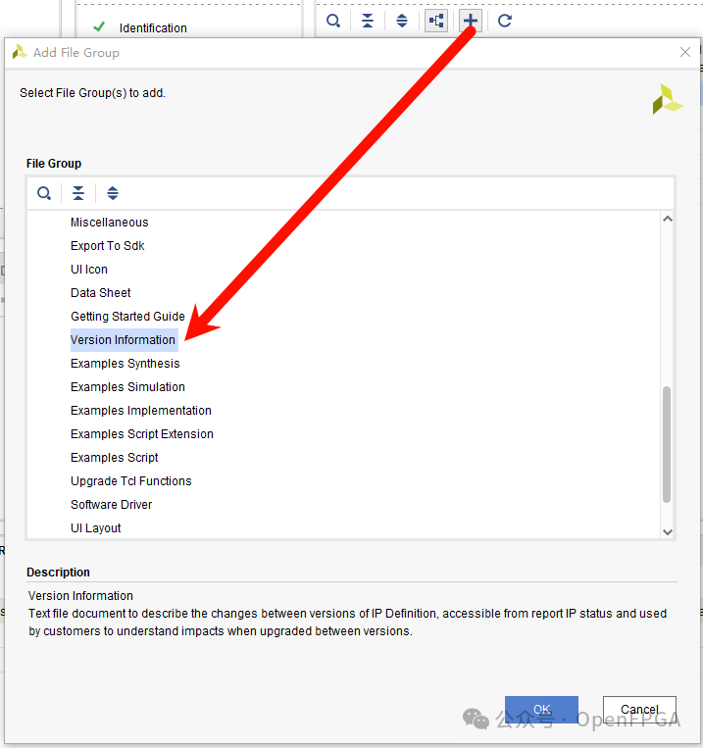This screenshot has width=703, height=748.
Task: Choose the Software Driver file group
Action: 111,505
